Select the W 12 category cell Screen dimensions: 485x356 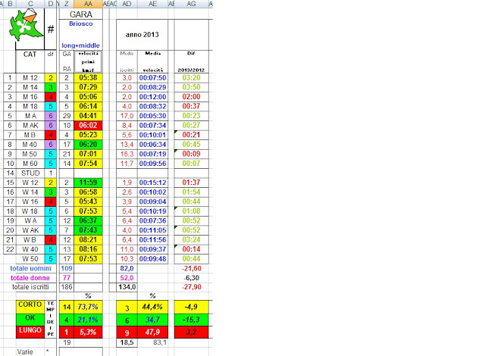[x=30, y=183]
